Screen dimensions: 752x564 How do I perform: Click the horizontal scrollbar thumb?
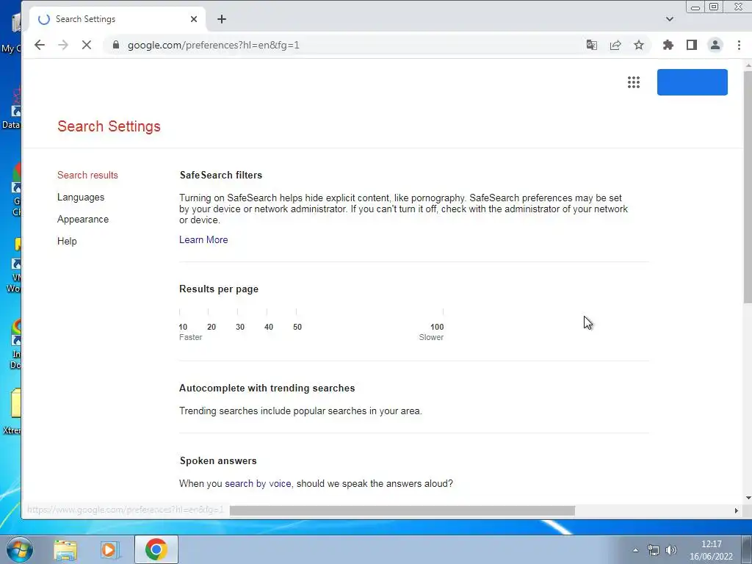coord(402,511)
